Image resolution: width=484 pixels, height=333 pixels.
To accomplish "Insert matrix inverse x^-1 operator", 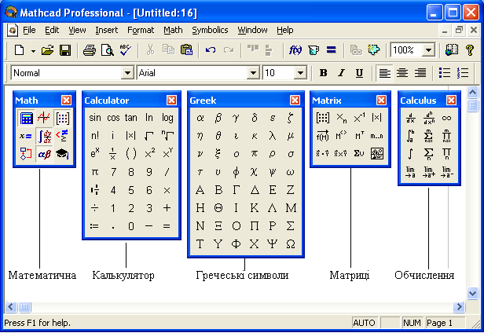I will [x=359, y=118].
